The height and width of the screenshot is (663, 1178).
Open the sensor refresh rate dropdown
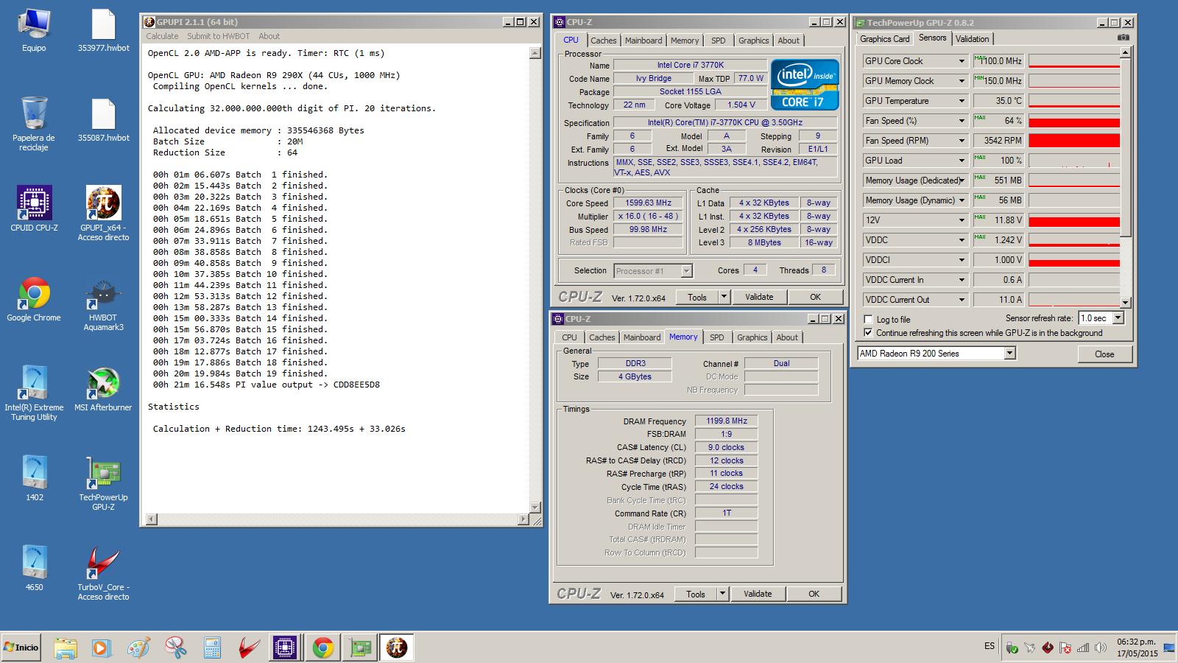pos(1118,318)
